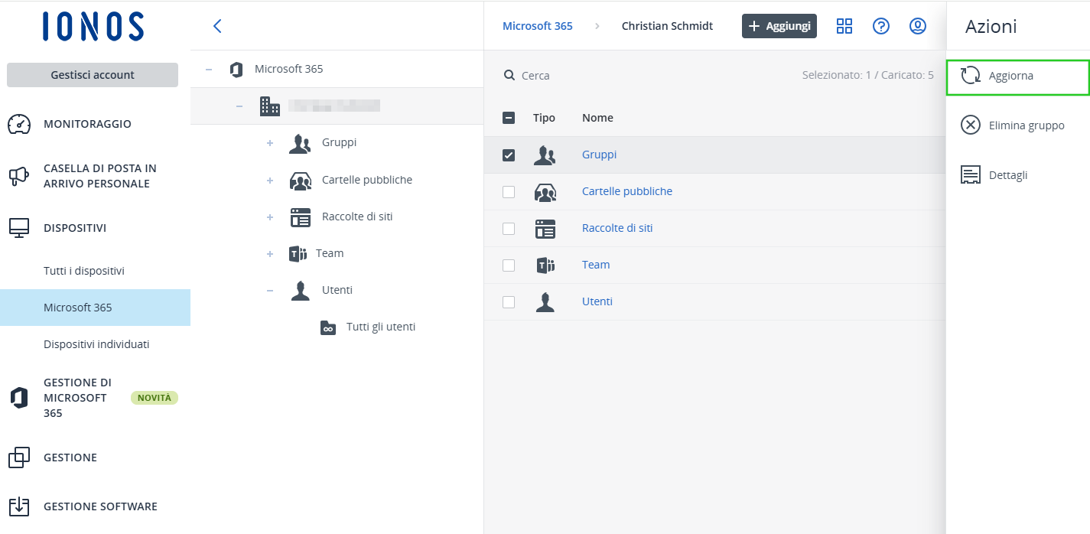Open the help question mark icon
1090x534 pixels.
(881, 26)
